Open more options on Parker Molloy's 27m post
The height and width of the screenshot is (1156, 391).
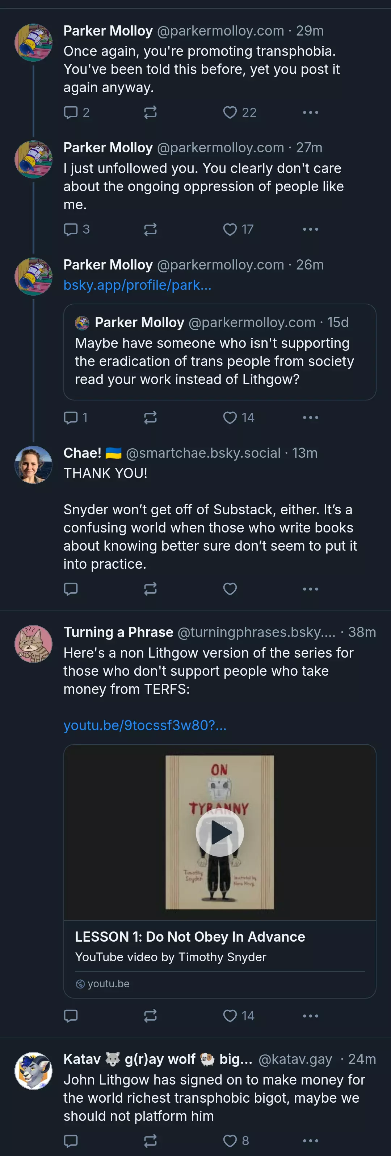[310, 229]
